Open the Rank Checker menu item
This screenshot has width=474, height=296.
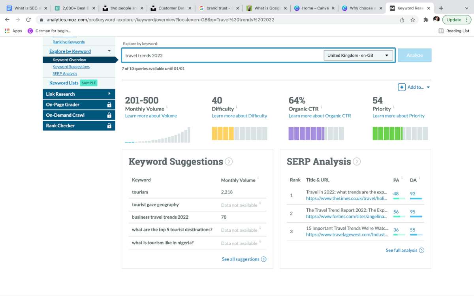(x=79, y=126)
